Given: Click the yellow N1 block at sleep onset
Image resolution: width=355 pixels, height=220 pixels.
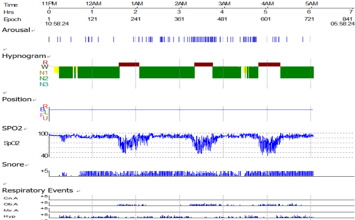Looking at the screenshot, I should coord(56,70).
